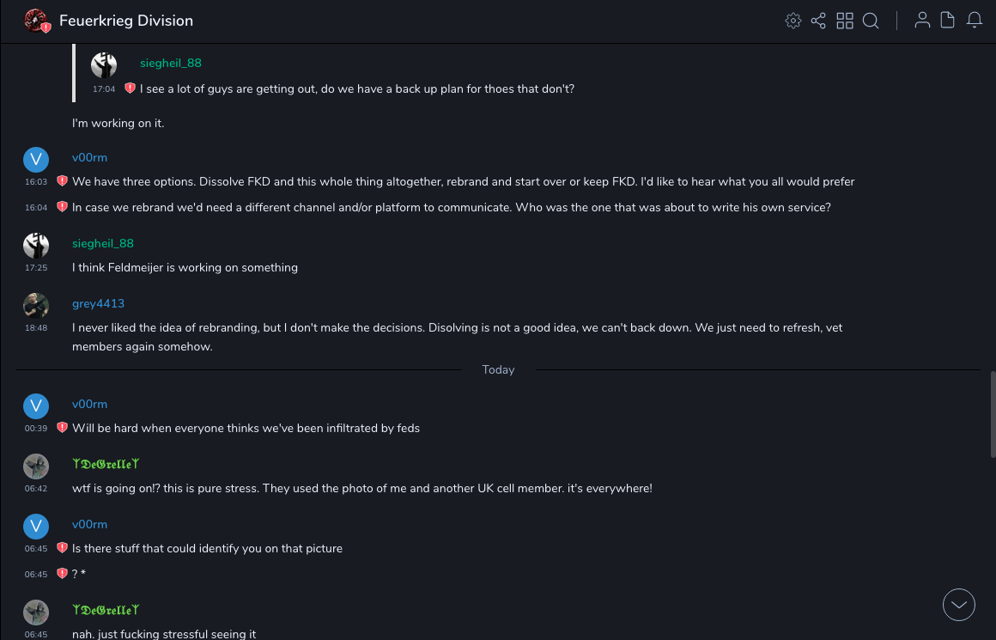The width and height of the screenshot is (996, 640).
Task: Click the avatar next to grey4413
Action: click(36, 306)
